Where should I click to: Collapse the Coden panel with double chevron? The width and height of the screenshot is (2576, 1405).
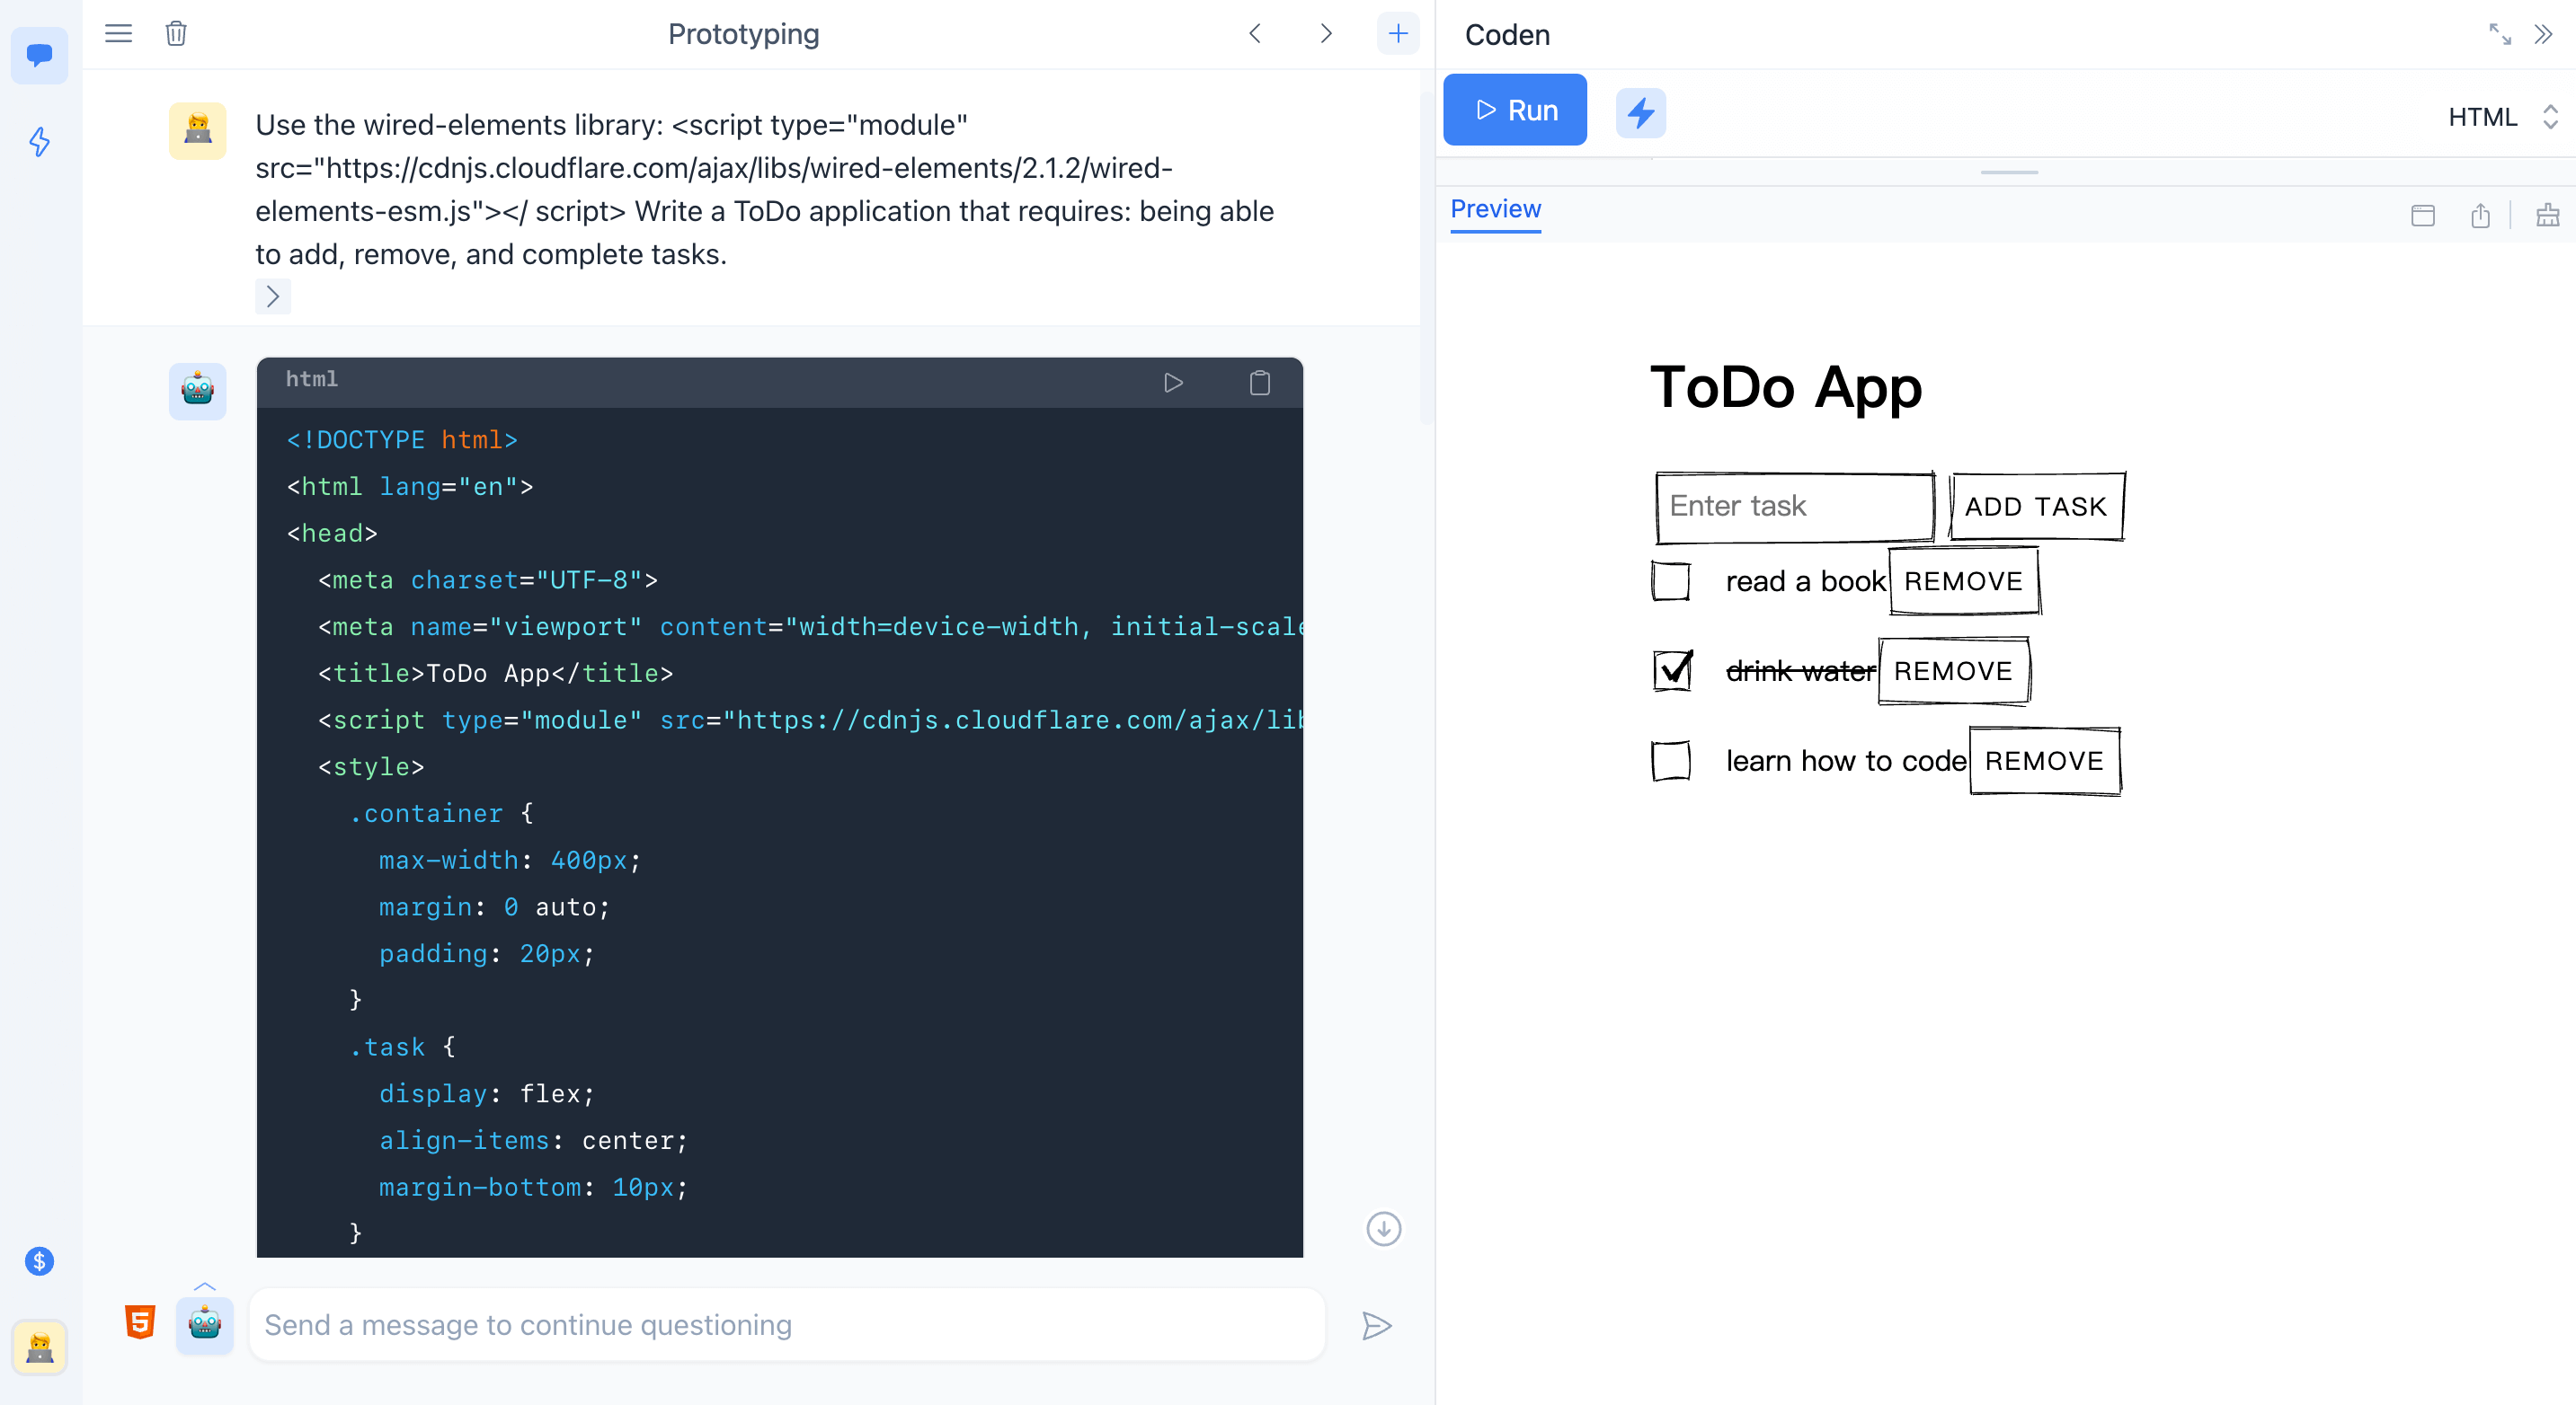[x=2543, y=35]
